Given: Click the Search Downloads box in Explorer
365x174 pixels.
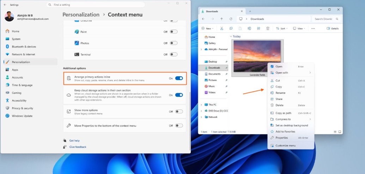Looking at the screenshot, I should [x=326, y=19].
